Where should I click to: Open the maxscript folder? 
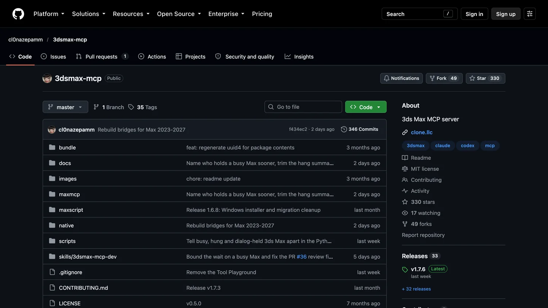[x=71, y=210]
